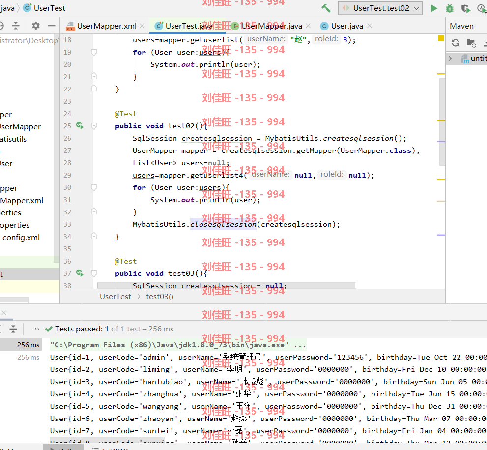
Task: Click the green hammer Build Project icon
Action: (x=326, y=8)
